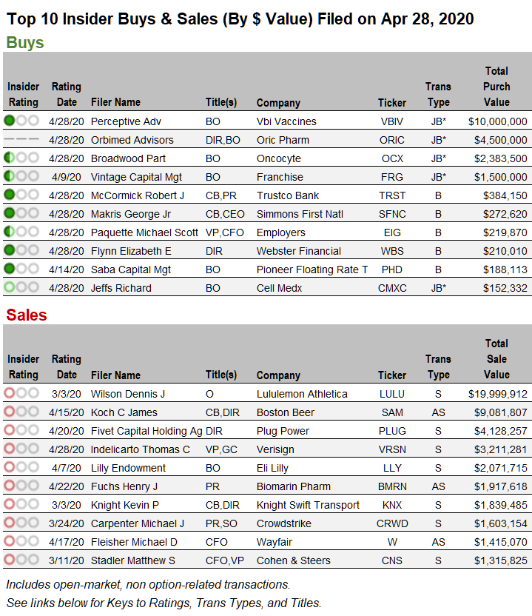Click Total Purch Value column header
Viewport: 532px width, 616px height.
point(496,87)
